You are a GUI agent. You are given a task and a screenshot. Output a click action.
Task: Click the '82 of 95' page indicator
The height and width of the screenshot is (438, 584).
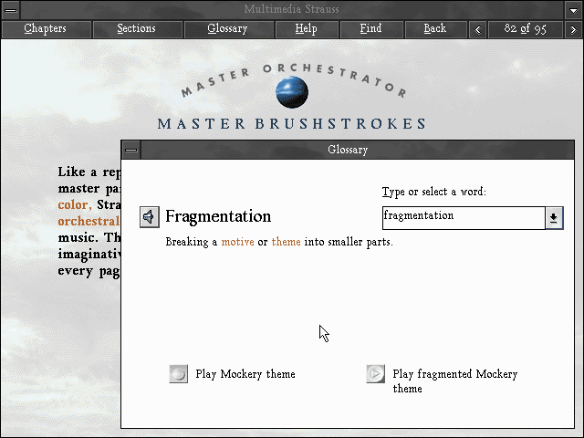pyautogui.click(x=526, y=29)
